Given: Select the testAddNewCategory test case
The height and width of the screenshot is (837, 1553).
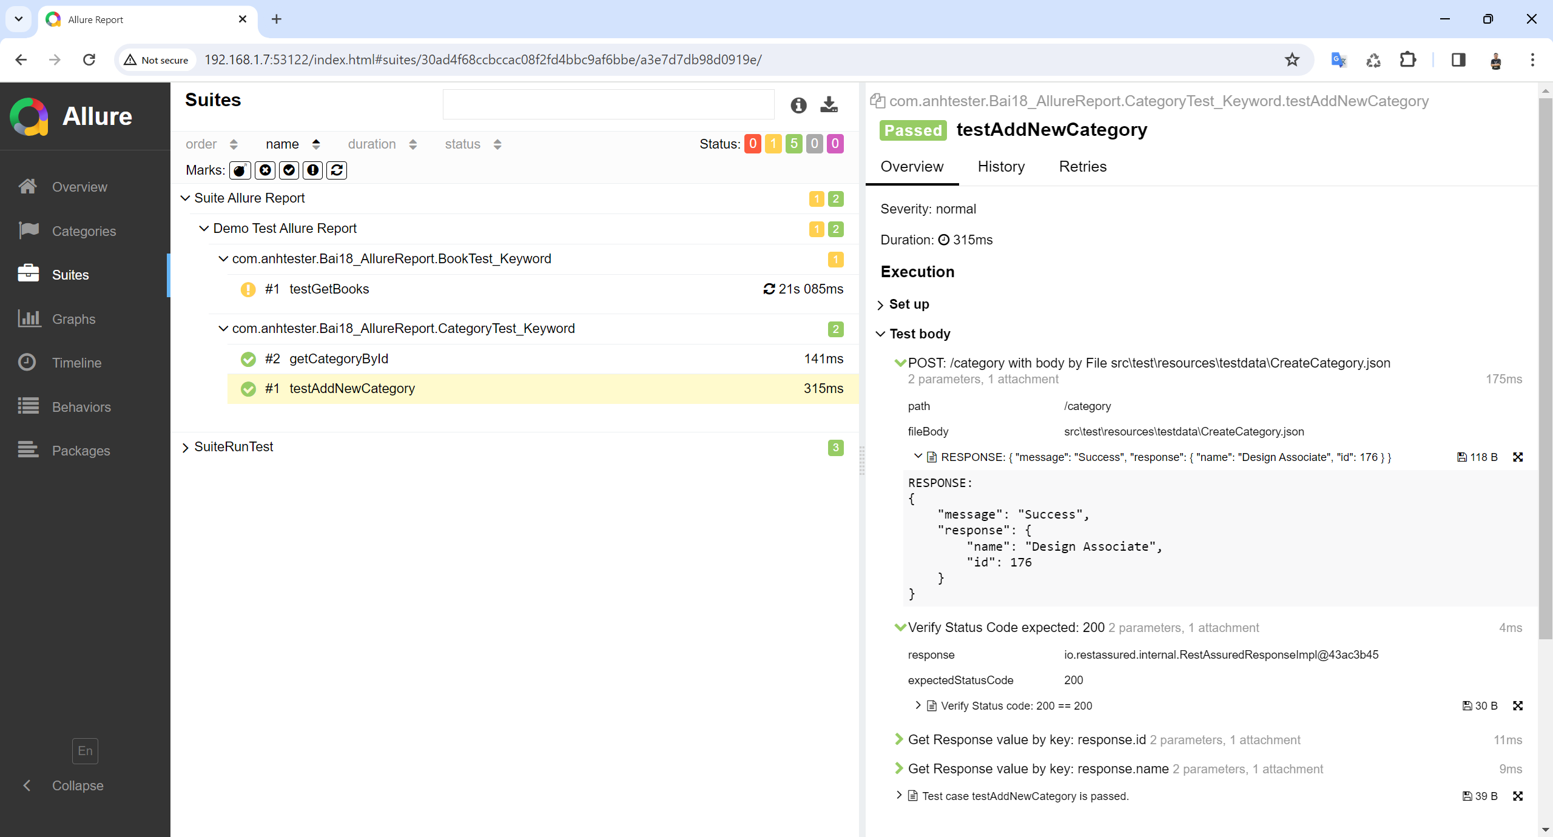Looking at the screenshot, I should click(x=543, y=389).
